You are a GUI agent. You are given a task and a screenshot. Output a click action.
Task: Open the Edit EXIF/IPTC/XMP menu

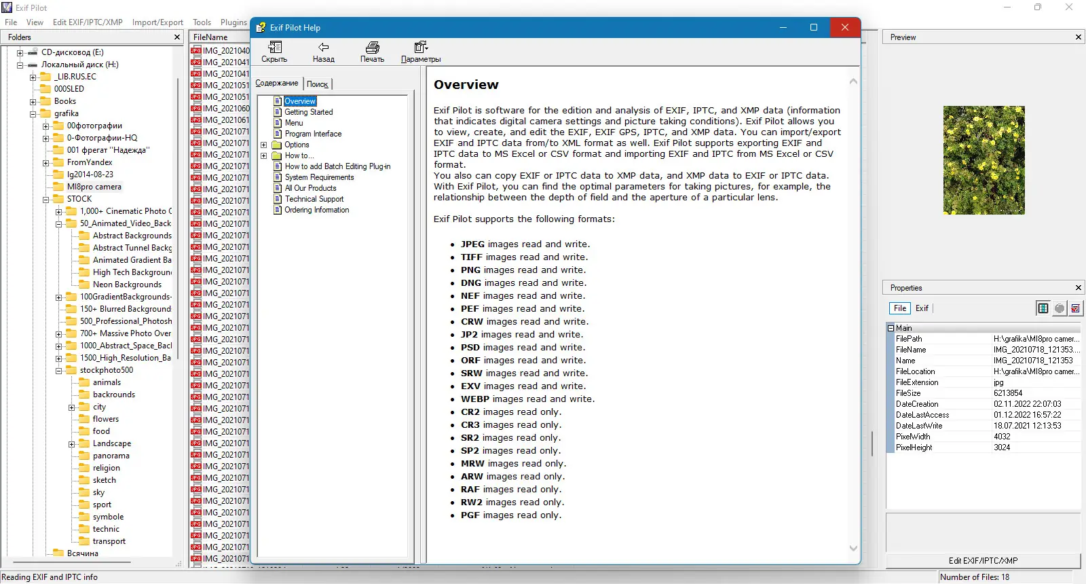coord(88,22)
